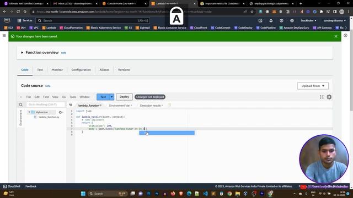Open the Environment side panel tab

coord(21,118)
